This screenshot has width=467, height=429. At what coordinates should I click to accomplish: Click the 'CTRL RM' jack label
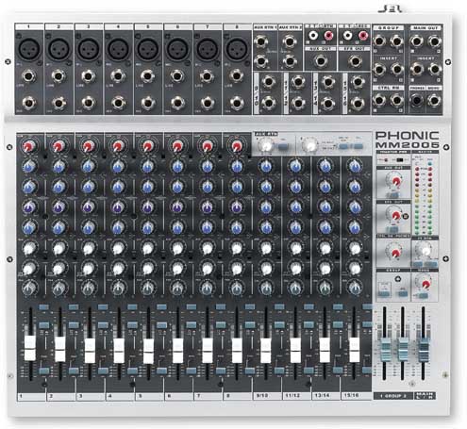[388, 88]
